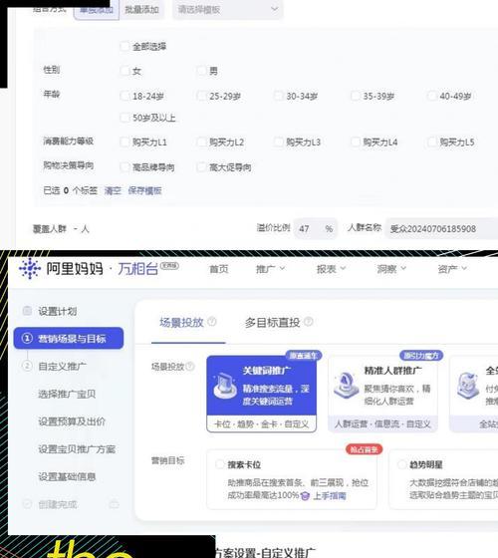Click help icon next to 多目标直投 tab
This screenshot has height=558, width=498.
[x=309, y=322]
